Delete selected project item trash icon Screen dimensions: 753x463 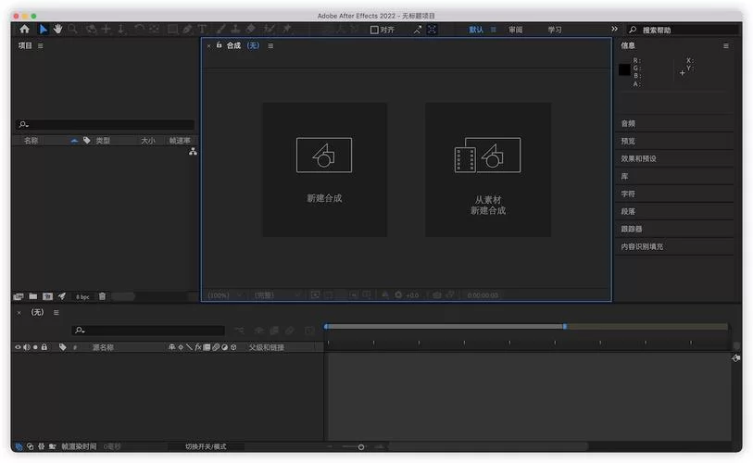click(x=102, y=297)
